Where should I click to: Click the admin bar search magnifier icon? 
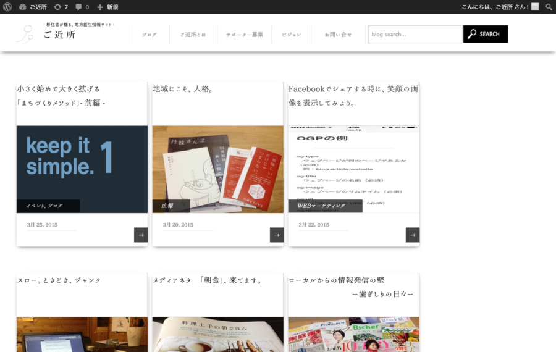[x=549, y=7]
